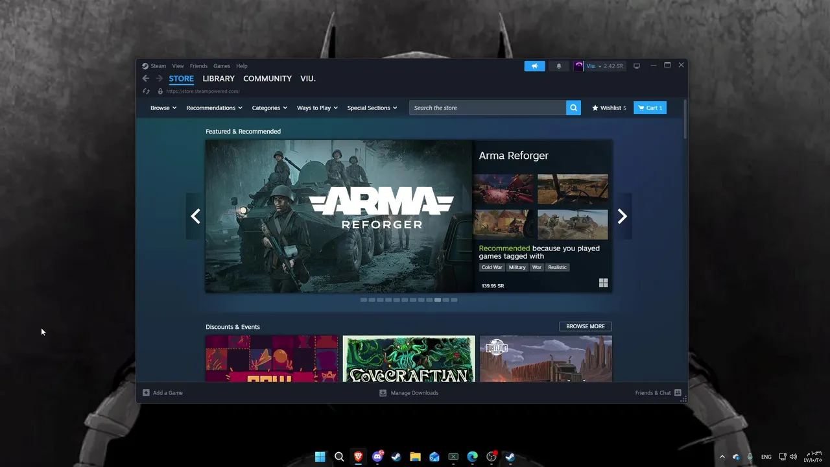Switch to Big Picture mode icon
This screenshot has height=467, width=830.
[x=637, y=66]
